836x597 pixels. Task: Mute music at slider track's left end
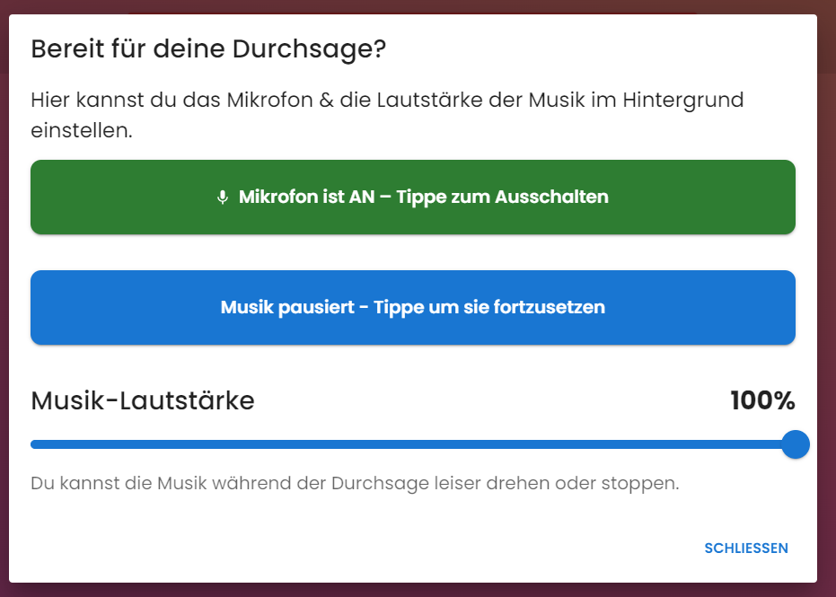point(32,444)
